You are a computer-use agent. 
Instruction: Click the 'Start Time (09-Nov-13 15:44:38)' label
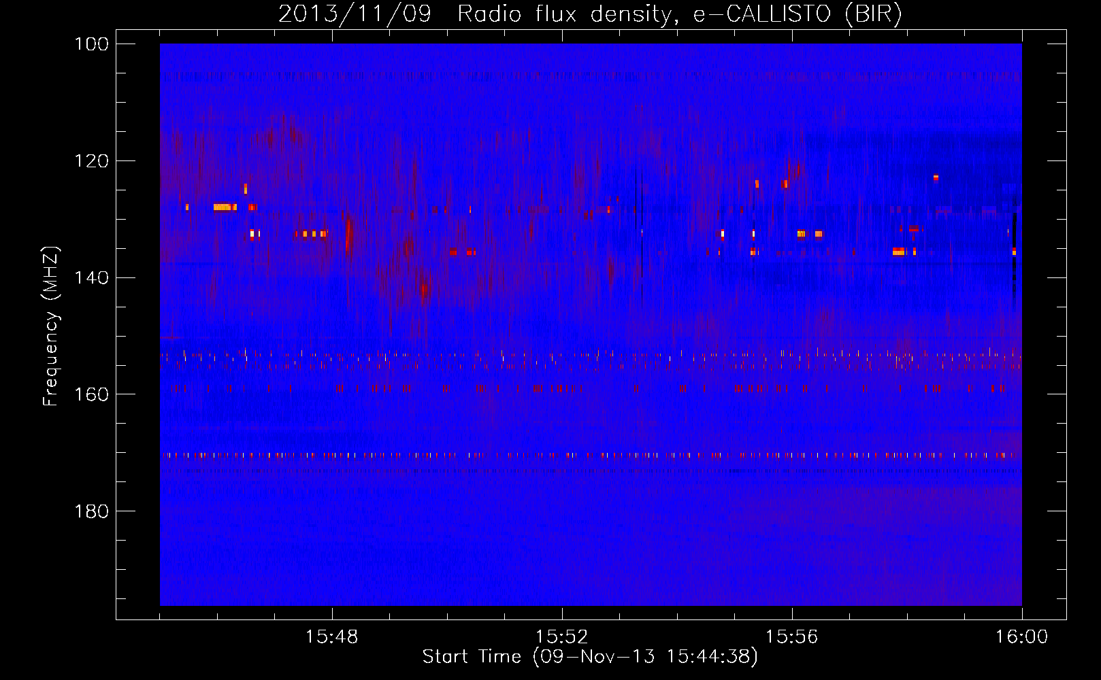[590, 657]
